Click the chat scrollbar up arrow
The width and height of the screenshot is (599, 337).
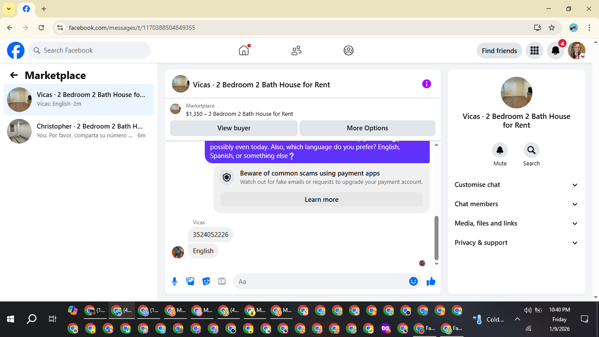click(436, 145)
